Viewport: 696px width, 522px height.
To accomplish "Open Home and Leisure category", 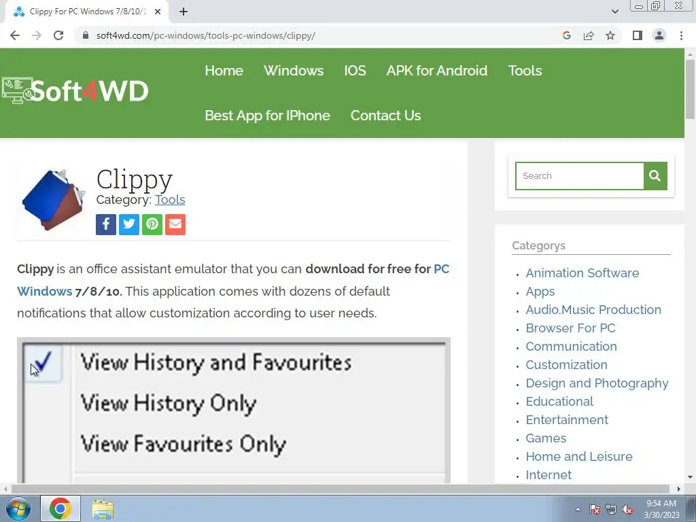I will click(x=579, y=456).
